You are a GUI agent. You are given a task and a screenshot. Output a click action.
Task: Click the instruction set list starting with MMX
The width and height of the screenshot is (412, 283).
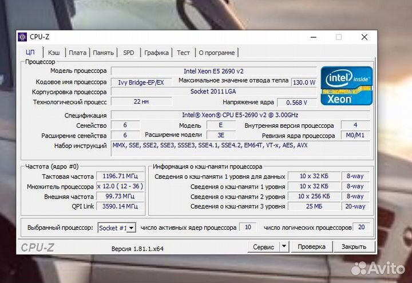coord(240,148)
